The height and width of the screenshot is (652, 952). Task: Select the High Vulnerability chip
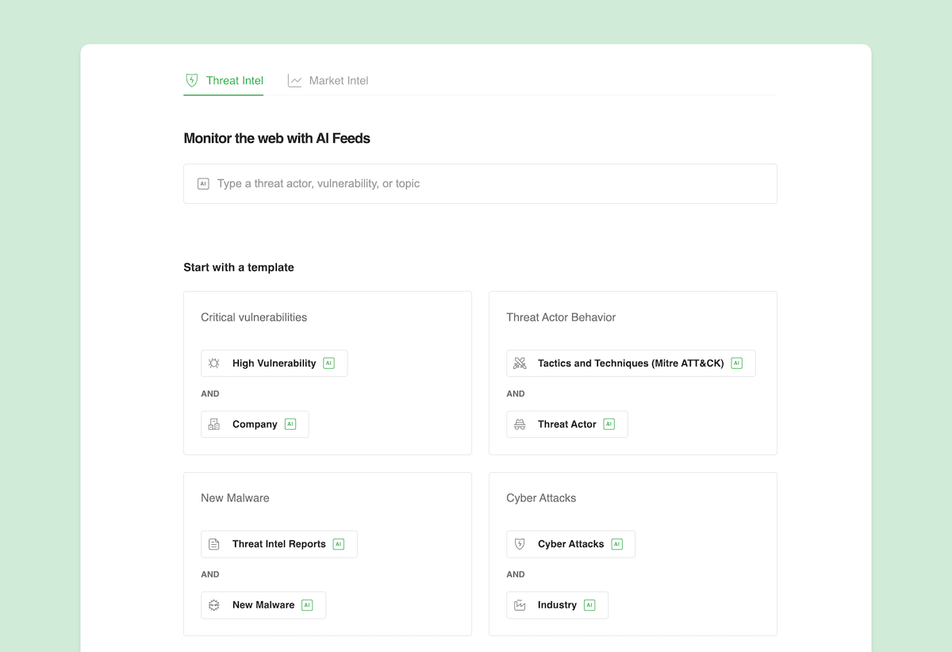[274, 363]
